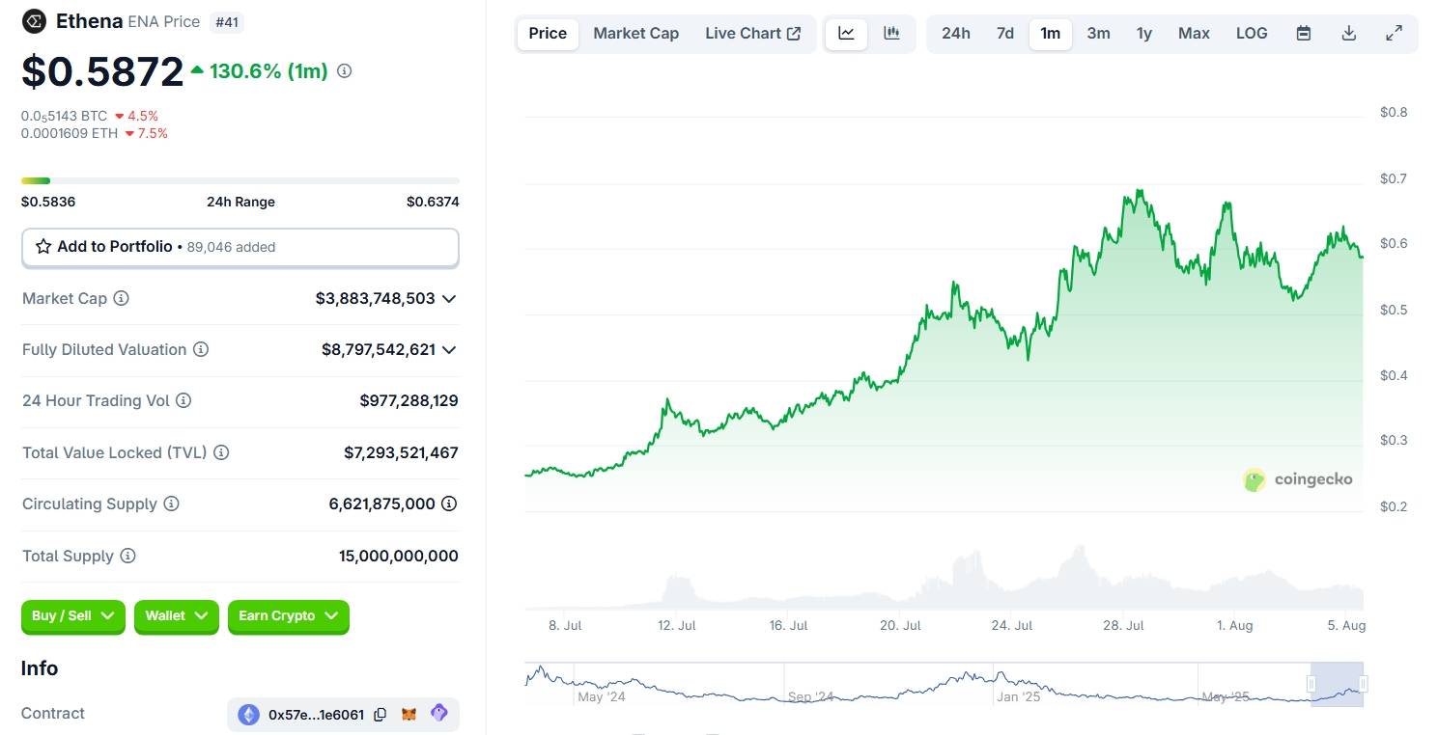The height and width of the screenshot is (735, 1438).
Task: Expand the Market Cap value chevron
Action: (449, 299)
